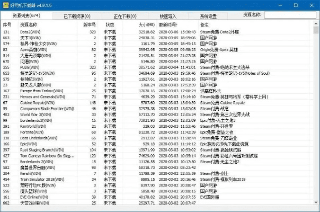
Task: Click remark EVE国际服
Action: (x=209, y=197)
